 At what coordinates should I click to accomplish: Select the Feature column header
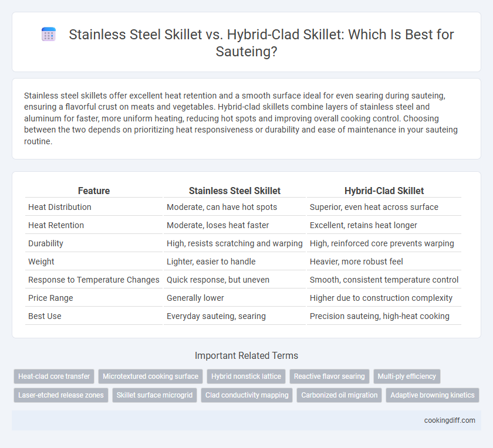click(x=94, y=191)
